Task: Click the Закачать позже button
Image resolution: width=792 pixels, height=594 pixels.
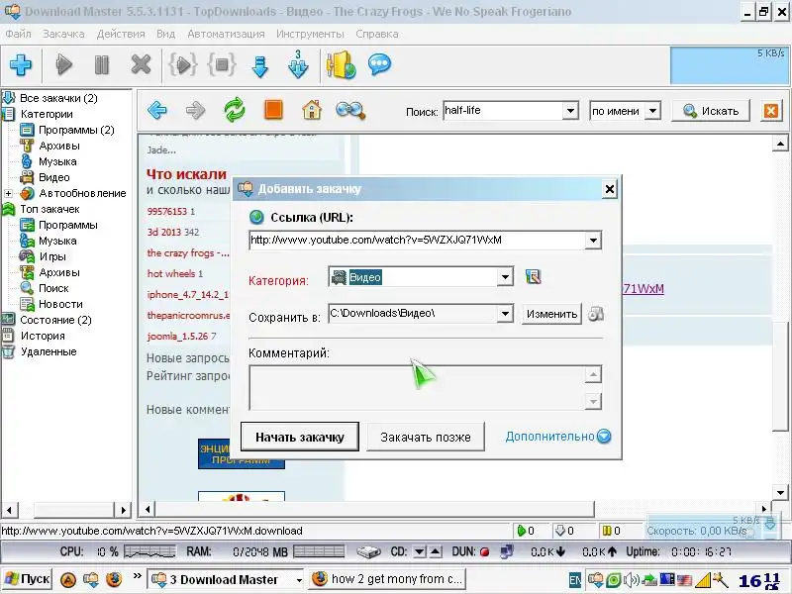Action: pos(426,437)
